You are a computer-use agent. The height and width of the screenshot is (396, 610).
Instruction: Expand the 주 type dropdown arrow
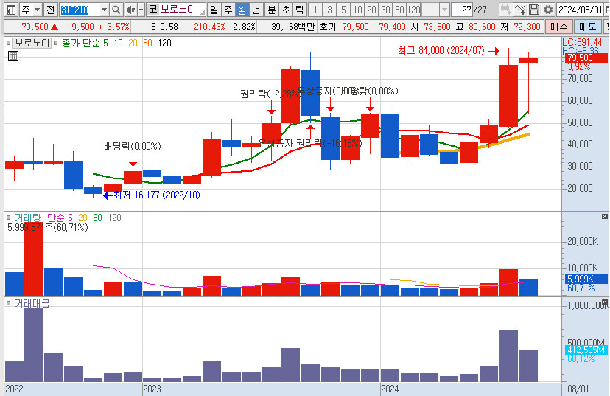tap(37, 10)
